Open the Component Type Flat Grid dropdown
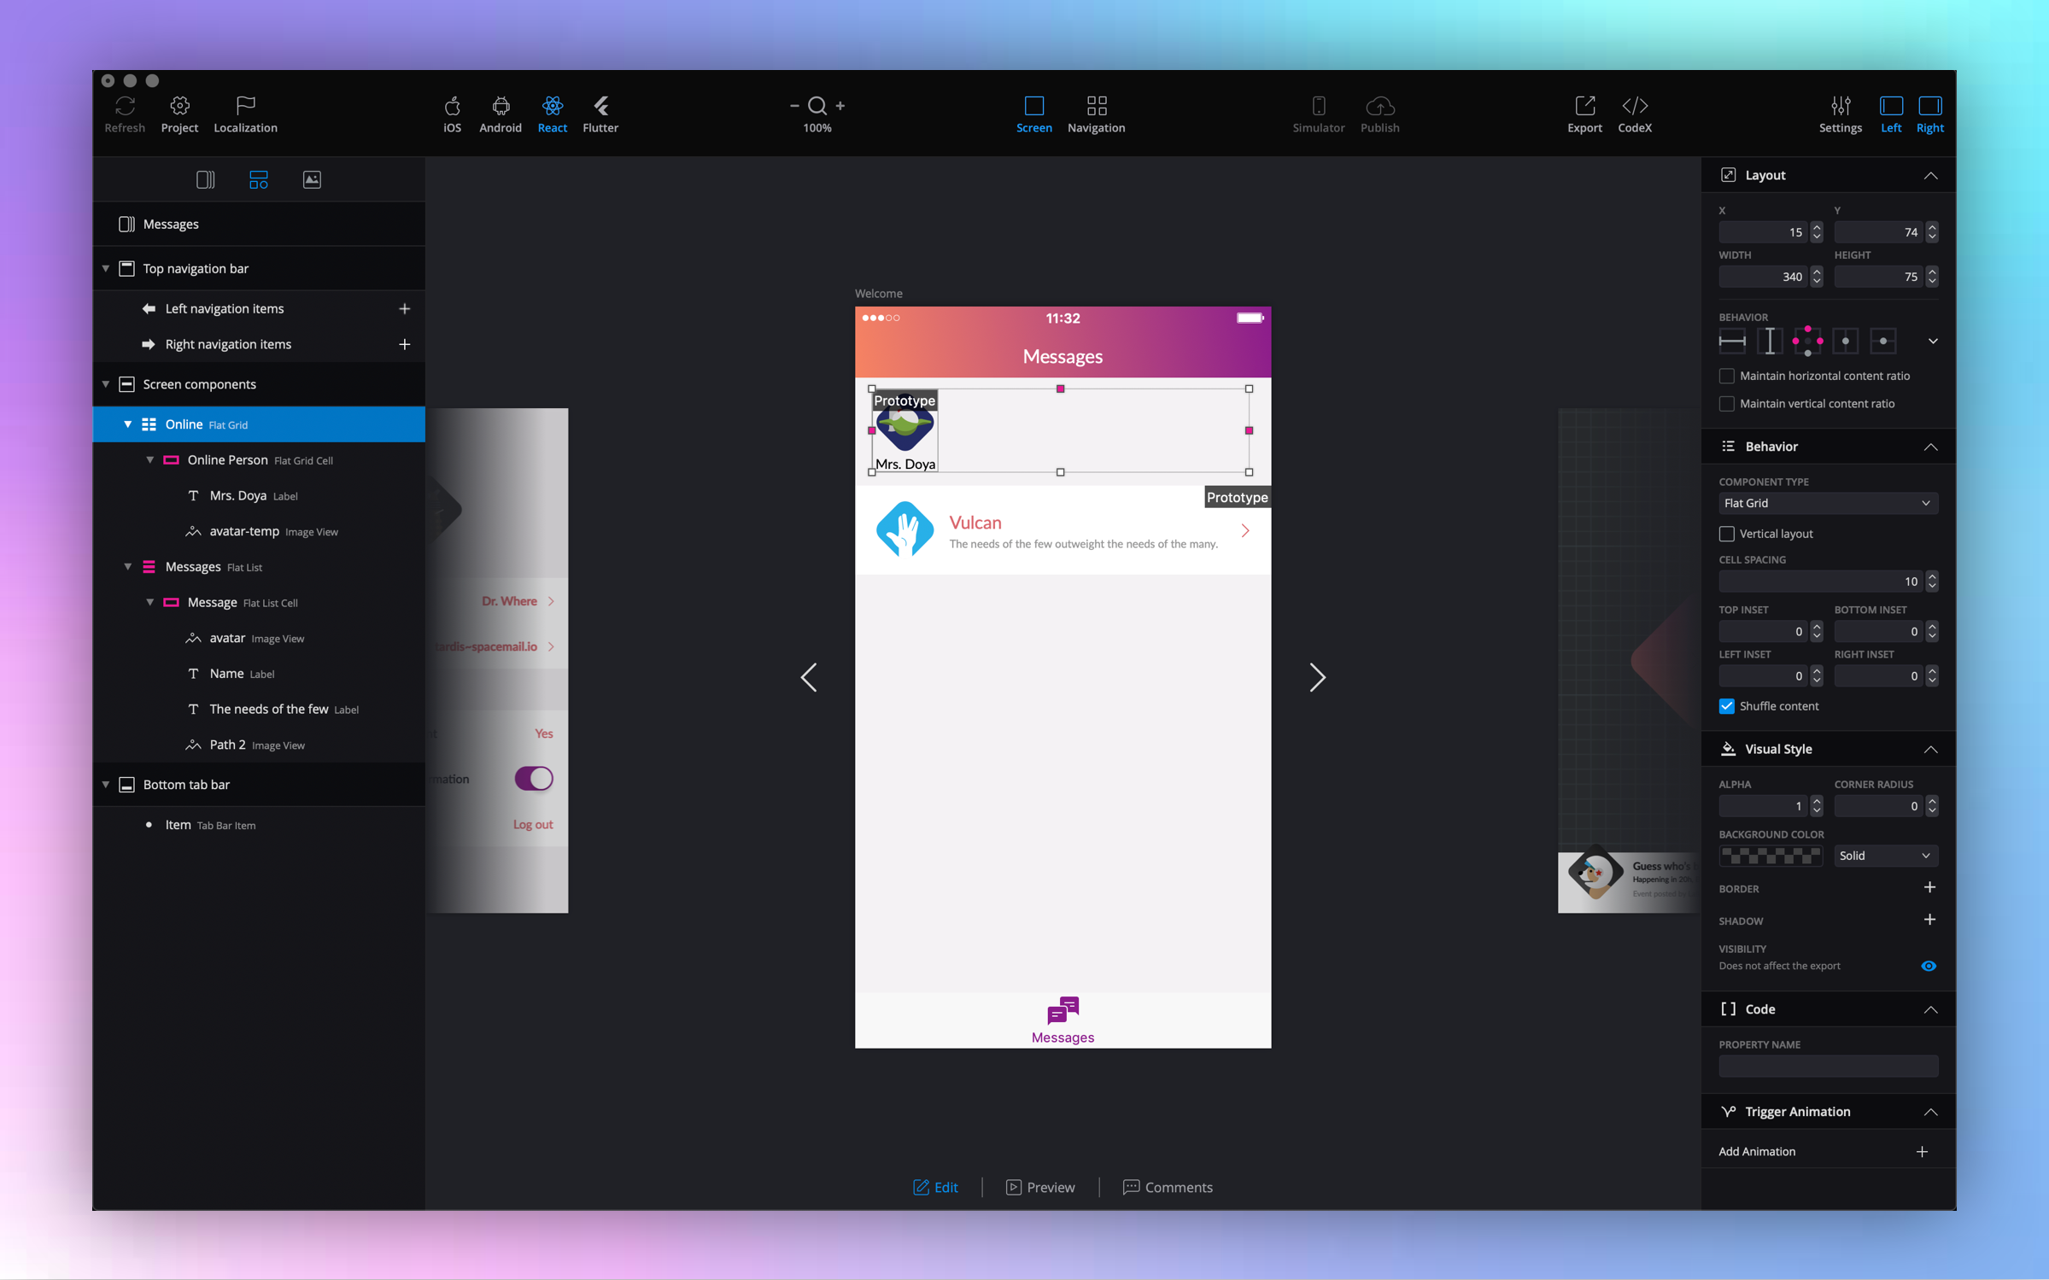2049x1280 pixels. point(1827,503)
